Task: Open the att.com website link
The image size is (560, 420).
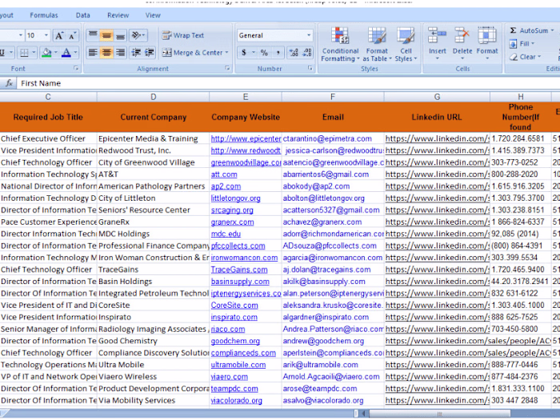Action: click(x=224, y=174)
